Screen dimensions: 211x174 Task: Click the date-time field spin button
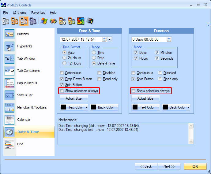[104, 39]
